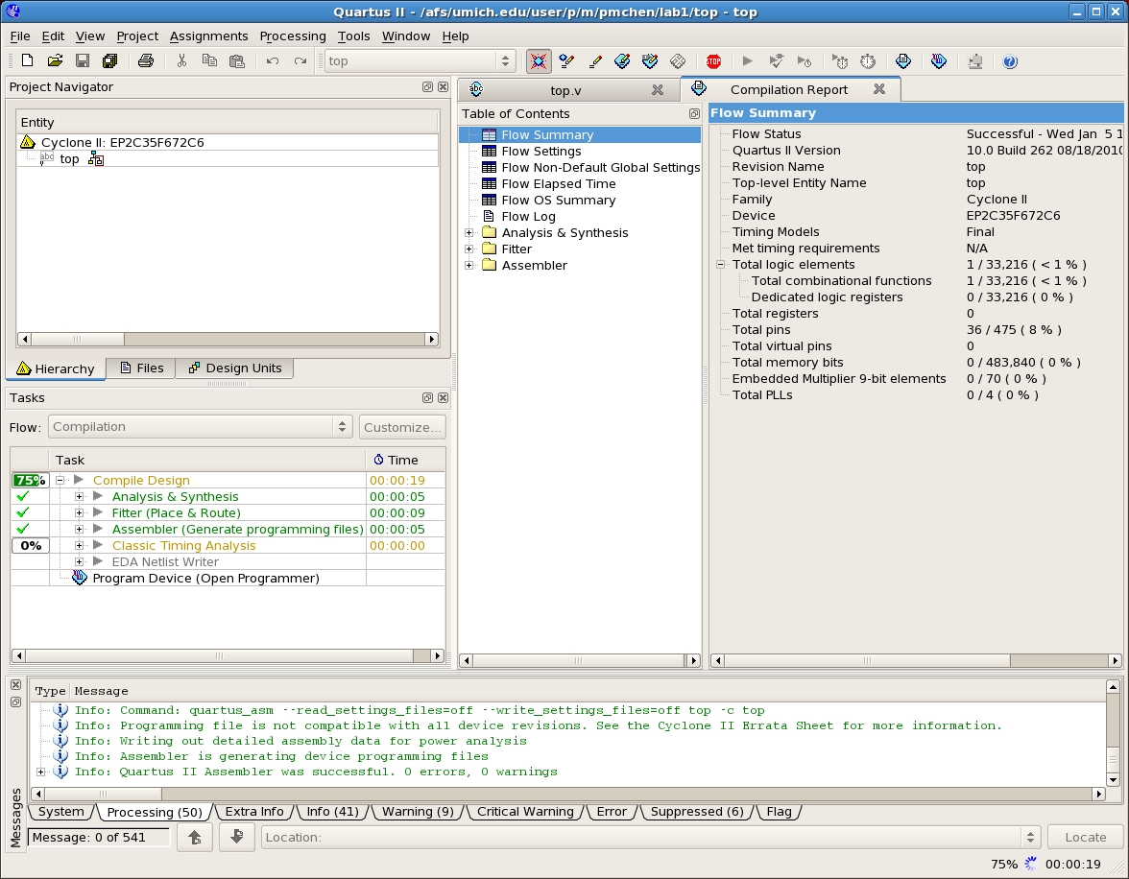Move to previous message with up arrow button
Viewport: 1129px width, 879px height.
click(x=194, y=837)
